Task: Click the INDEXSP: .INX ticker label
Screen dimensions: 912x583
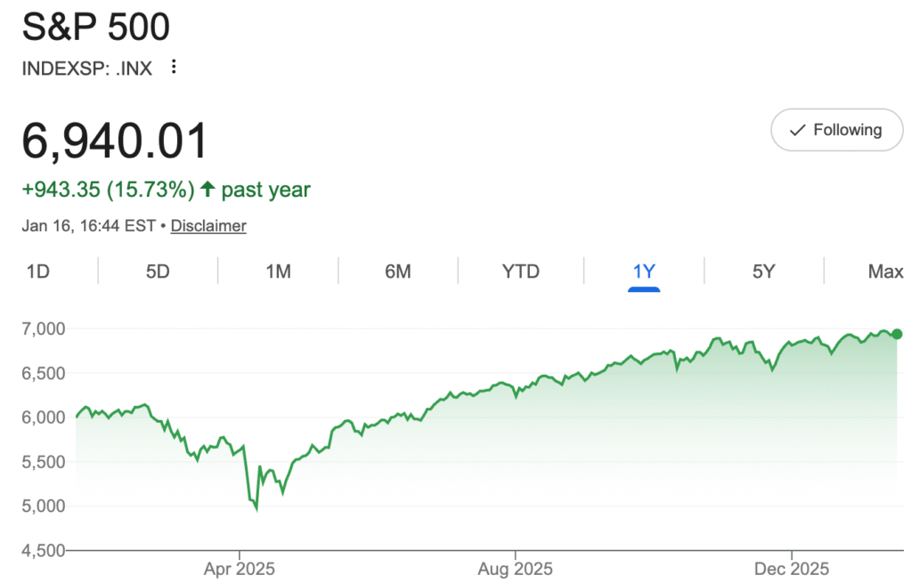Action: (x=87, y=68)
